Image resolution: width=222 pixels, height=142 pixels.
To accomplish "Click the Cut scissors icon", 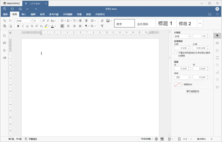I will pos(10,20).
